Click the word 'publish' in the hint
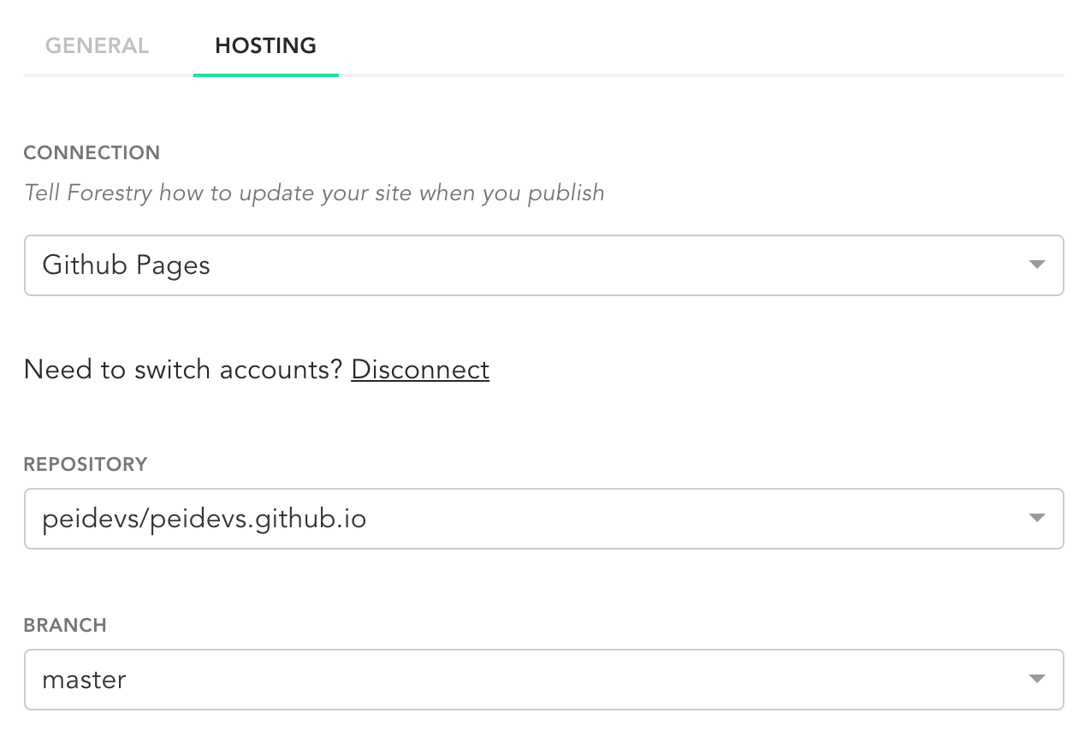This screenshot has width=1085, height=743. (x=566, y=193)
